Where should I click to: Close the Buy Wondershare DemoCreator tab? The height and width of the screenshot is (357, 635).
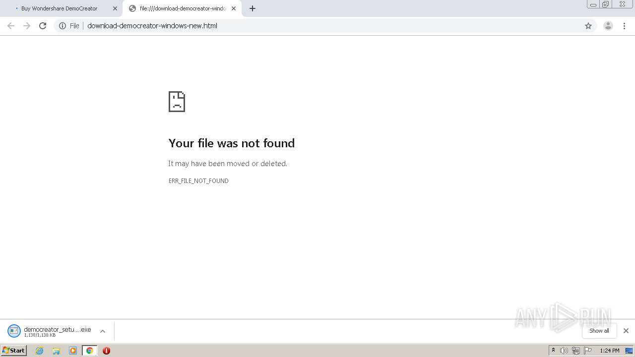[x=115, y=8]
